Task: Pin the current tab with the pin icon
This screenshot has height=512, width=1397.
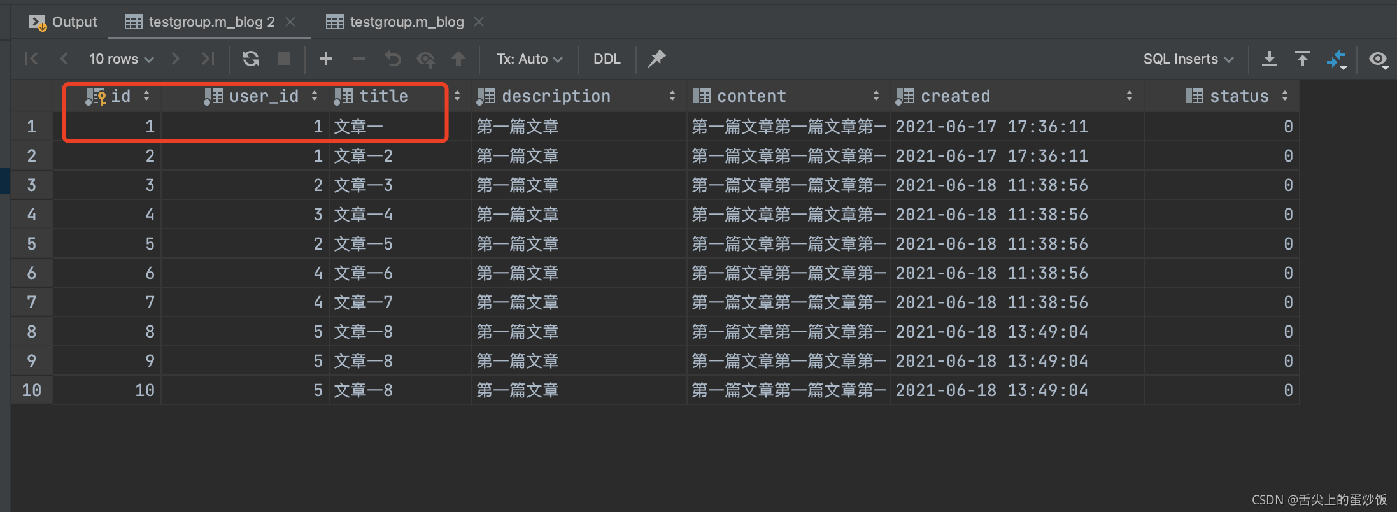Action: click(x=656, y=59)
